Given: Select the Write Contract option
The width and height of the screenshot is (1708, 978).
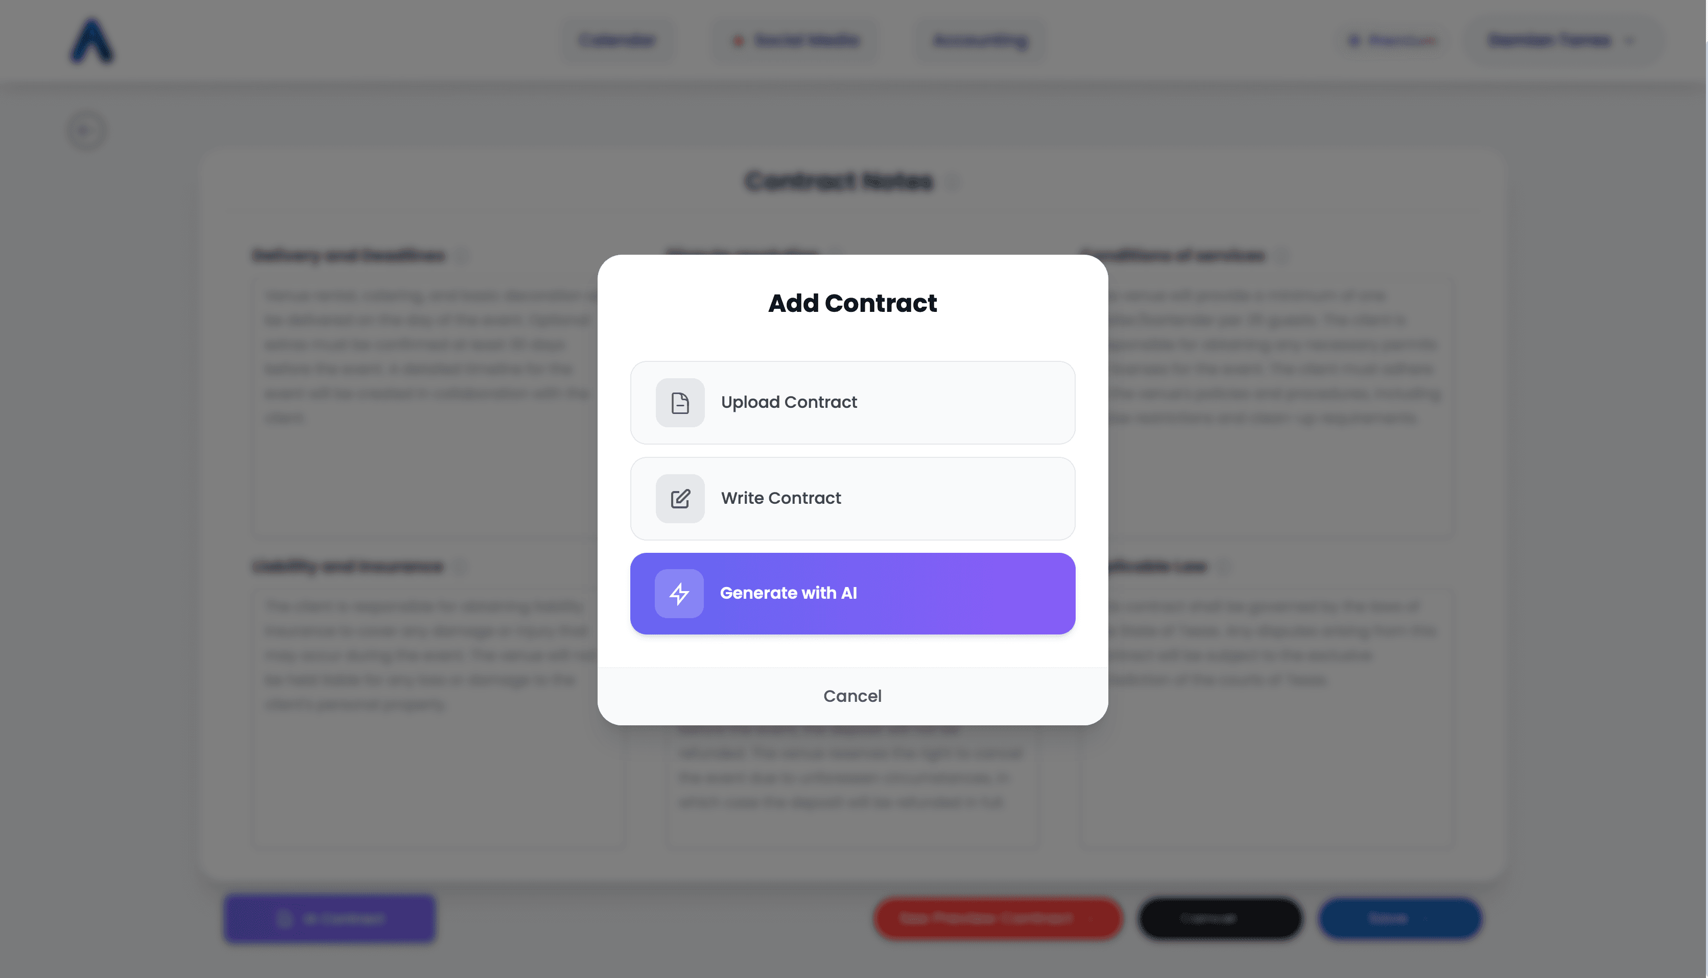Looking at the screenshot, I should 852,498.
